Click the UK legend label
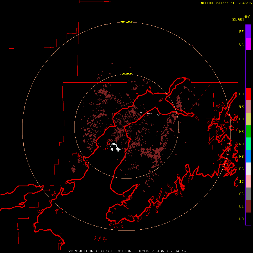 pyautogui.click(x=241, y=44)
